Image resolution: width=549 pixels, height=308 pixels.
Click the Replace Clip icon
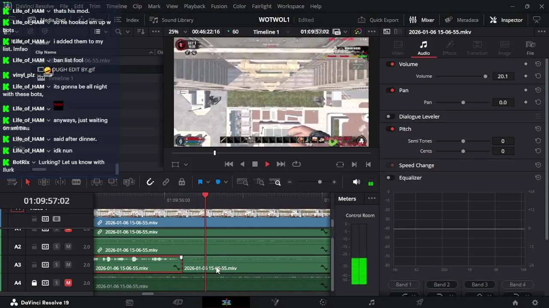[x=129, y=182]
